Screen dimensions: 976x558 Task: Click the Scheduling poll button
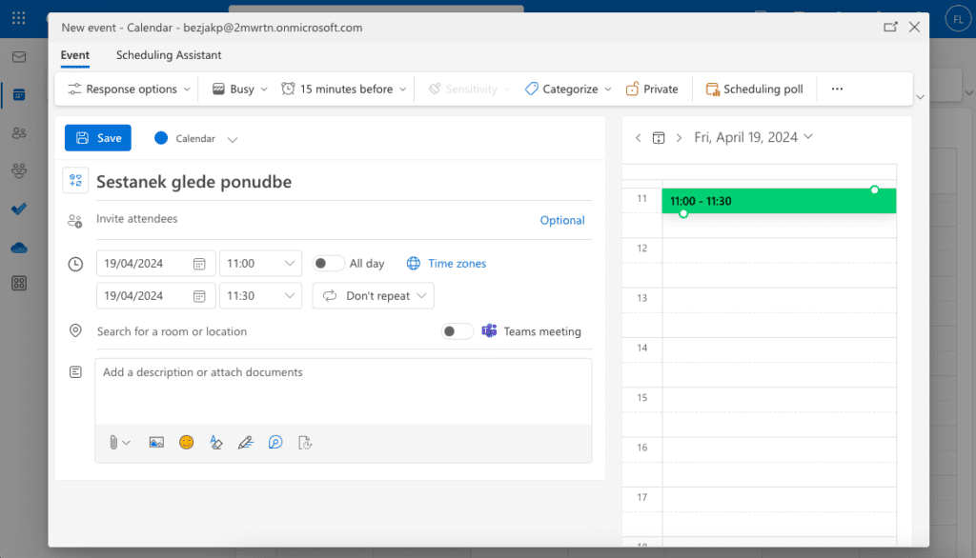pyautogui.click(x=754, y=89)
